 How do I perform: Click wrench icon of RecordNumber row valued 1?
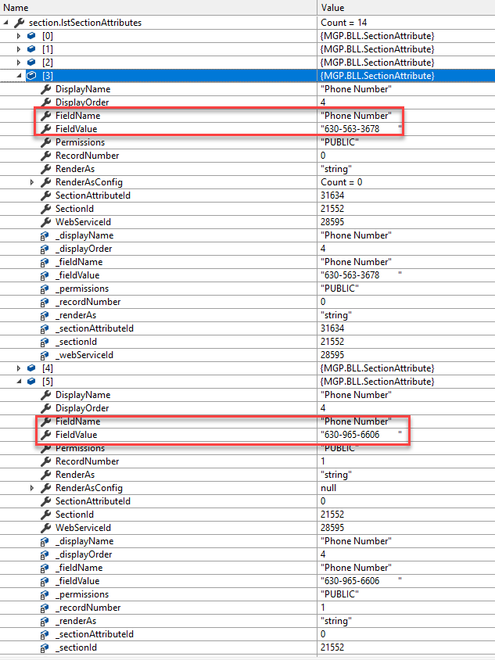click(45, 461)
